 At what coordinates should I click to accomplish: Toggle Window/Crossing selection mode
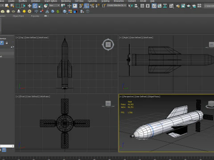(23, 6)
